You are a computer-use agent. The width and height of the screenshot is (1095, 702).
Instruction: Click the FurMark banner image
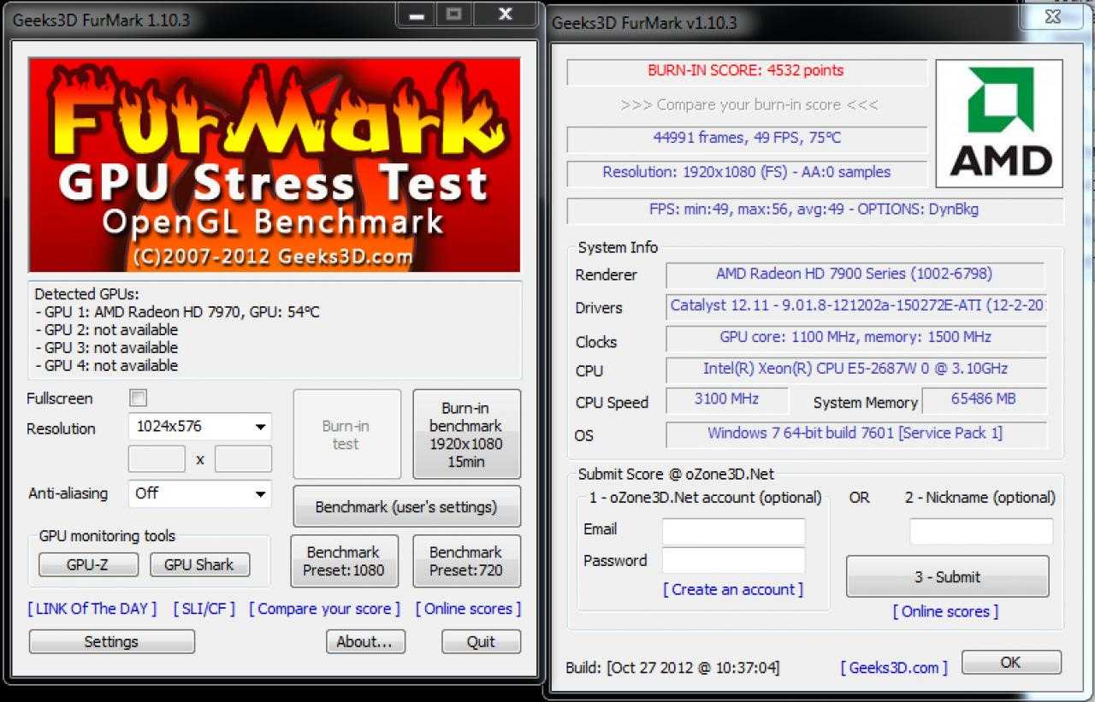(274, 164)
